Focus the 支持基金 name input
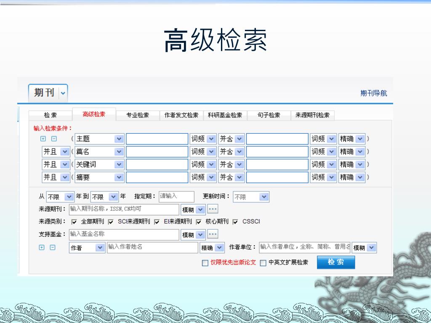Viewport: 431px width, 323px height. pos(124,235)
